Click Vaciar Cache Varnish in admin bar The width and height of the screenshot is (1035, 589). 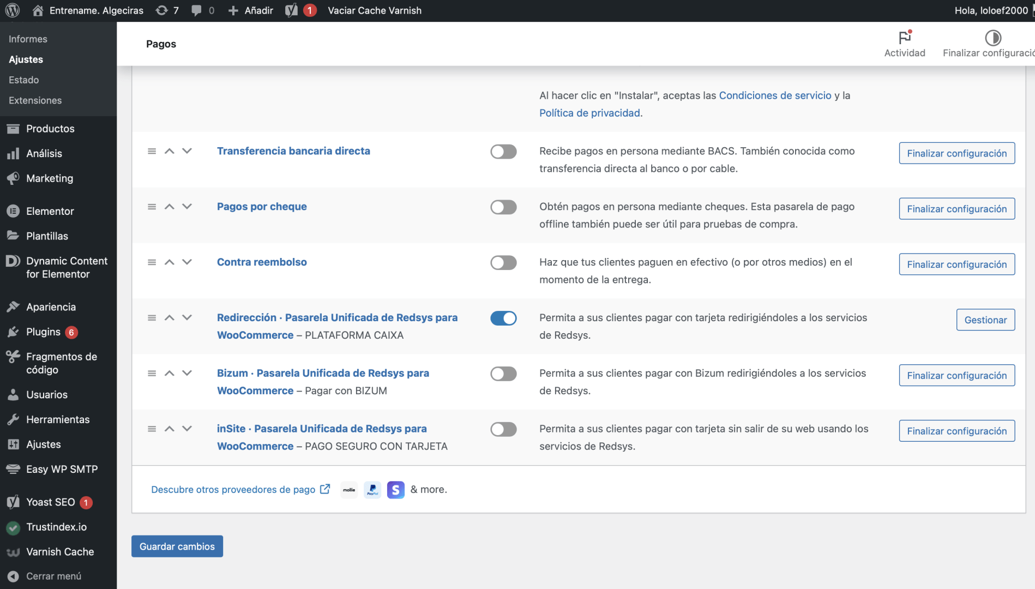374,10
